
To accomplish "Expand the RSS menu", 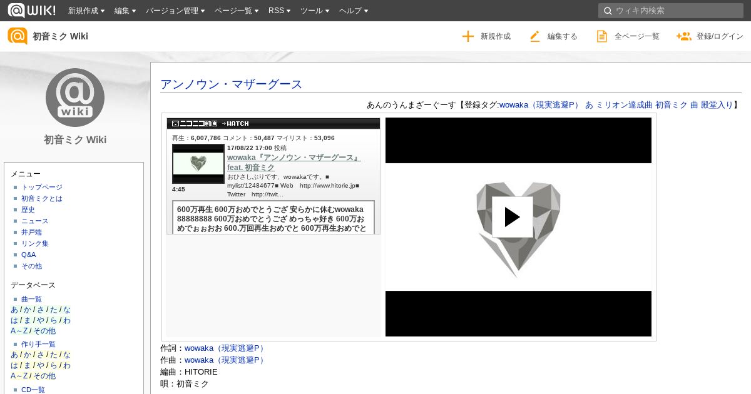I will (x=280, y=11).
